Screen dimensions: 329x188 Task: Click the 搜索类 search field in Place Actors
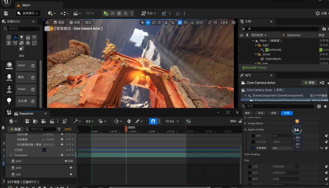click(22, 29)
